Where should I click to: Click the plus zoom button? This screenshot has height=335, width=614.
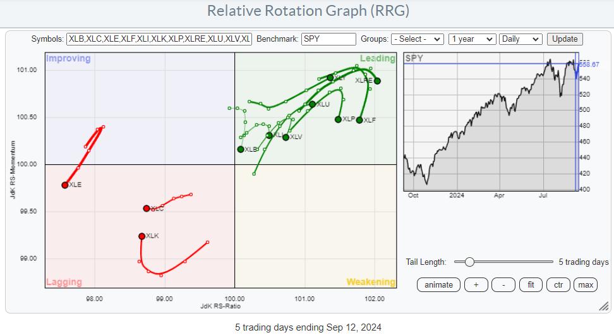tap(476, 285)
